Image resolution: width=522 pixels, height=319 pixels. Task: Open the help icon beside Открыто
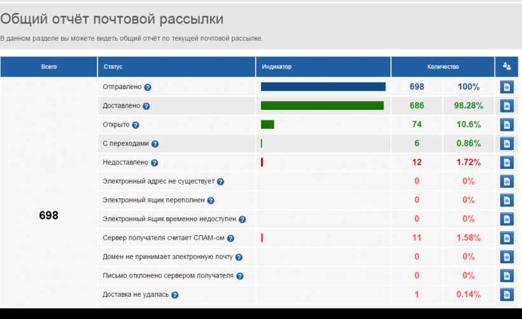[x=136, y=125]
